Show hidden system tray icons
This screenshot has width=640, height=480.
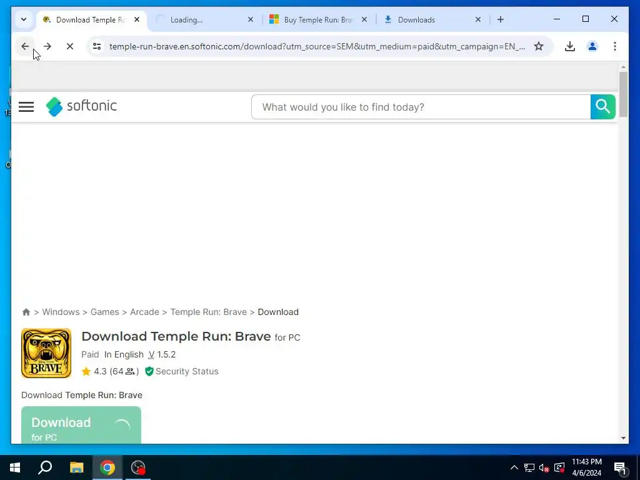pyautogui.click(x=514, y=467)
